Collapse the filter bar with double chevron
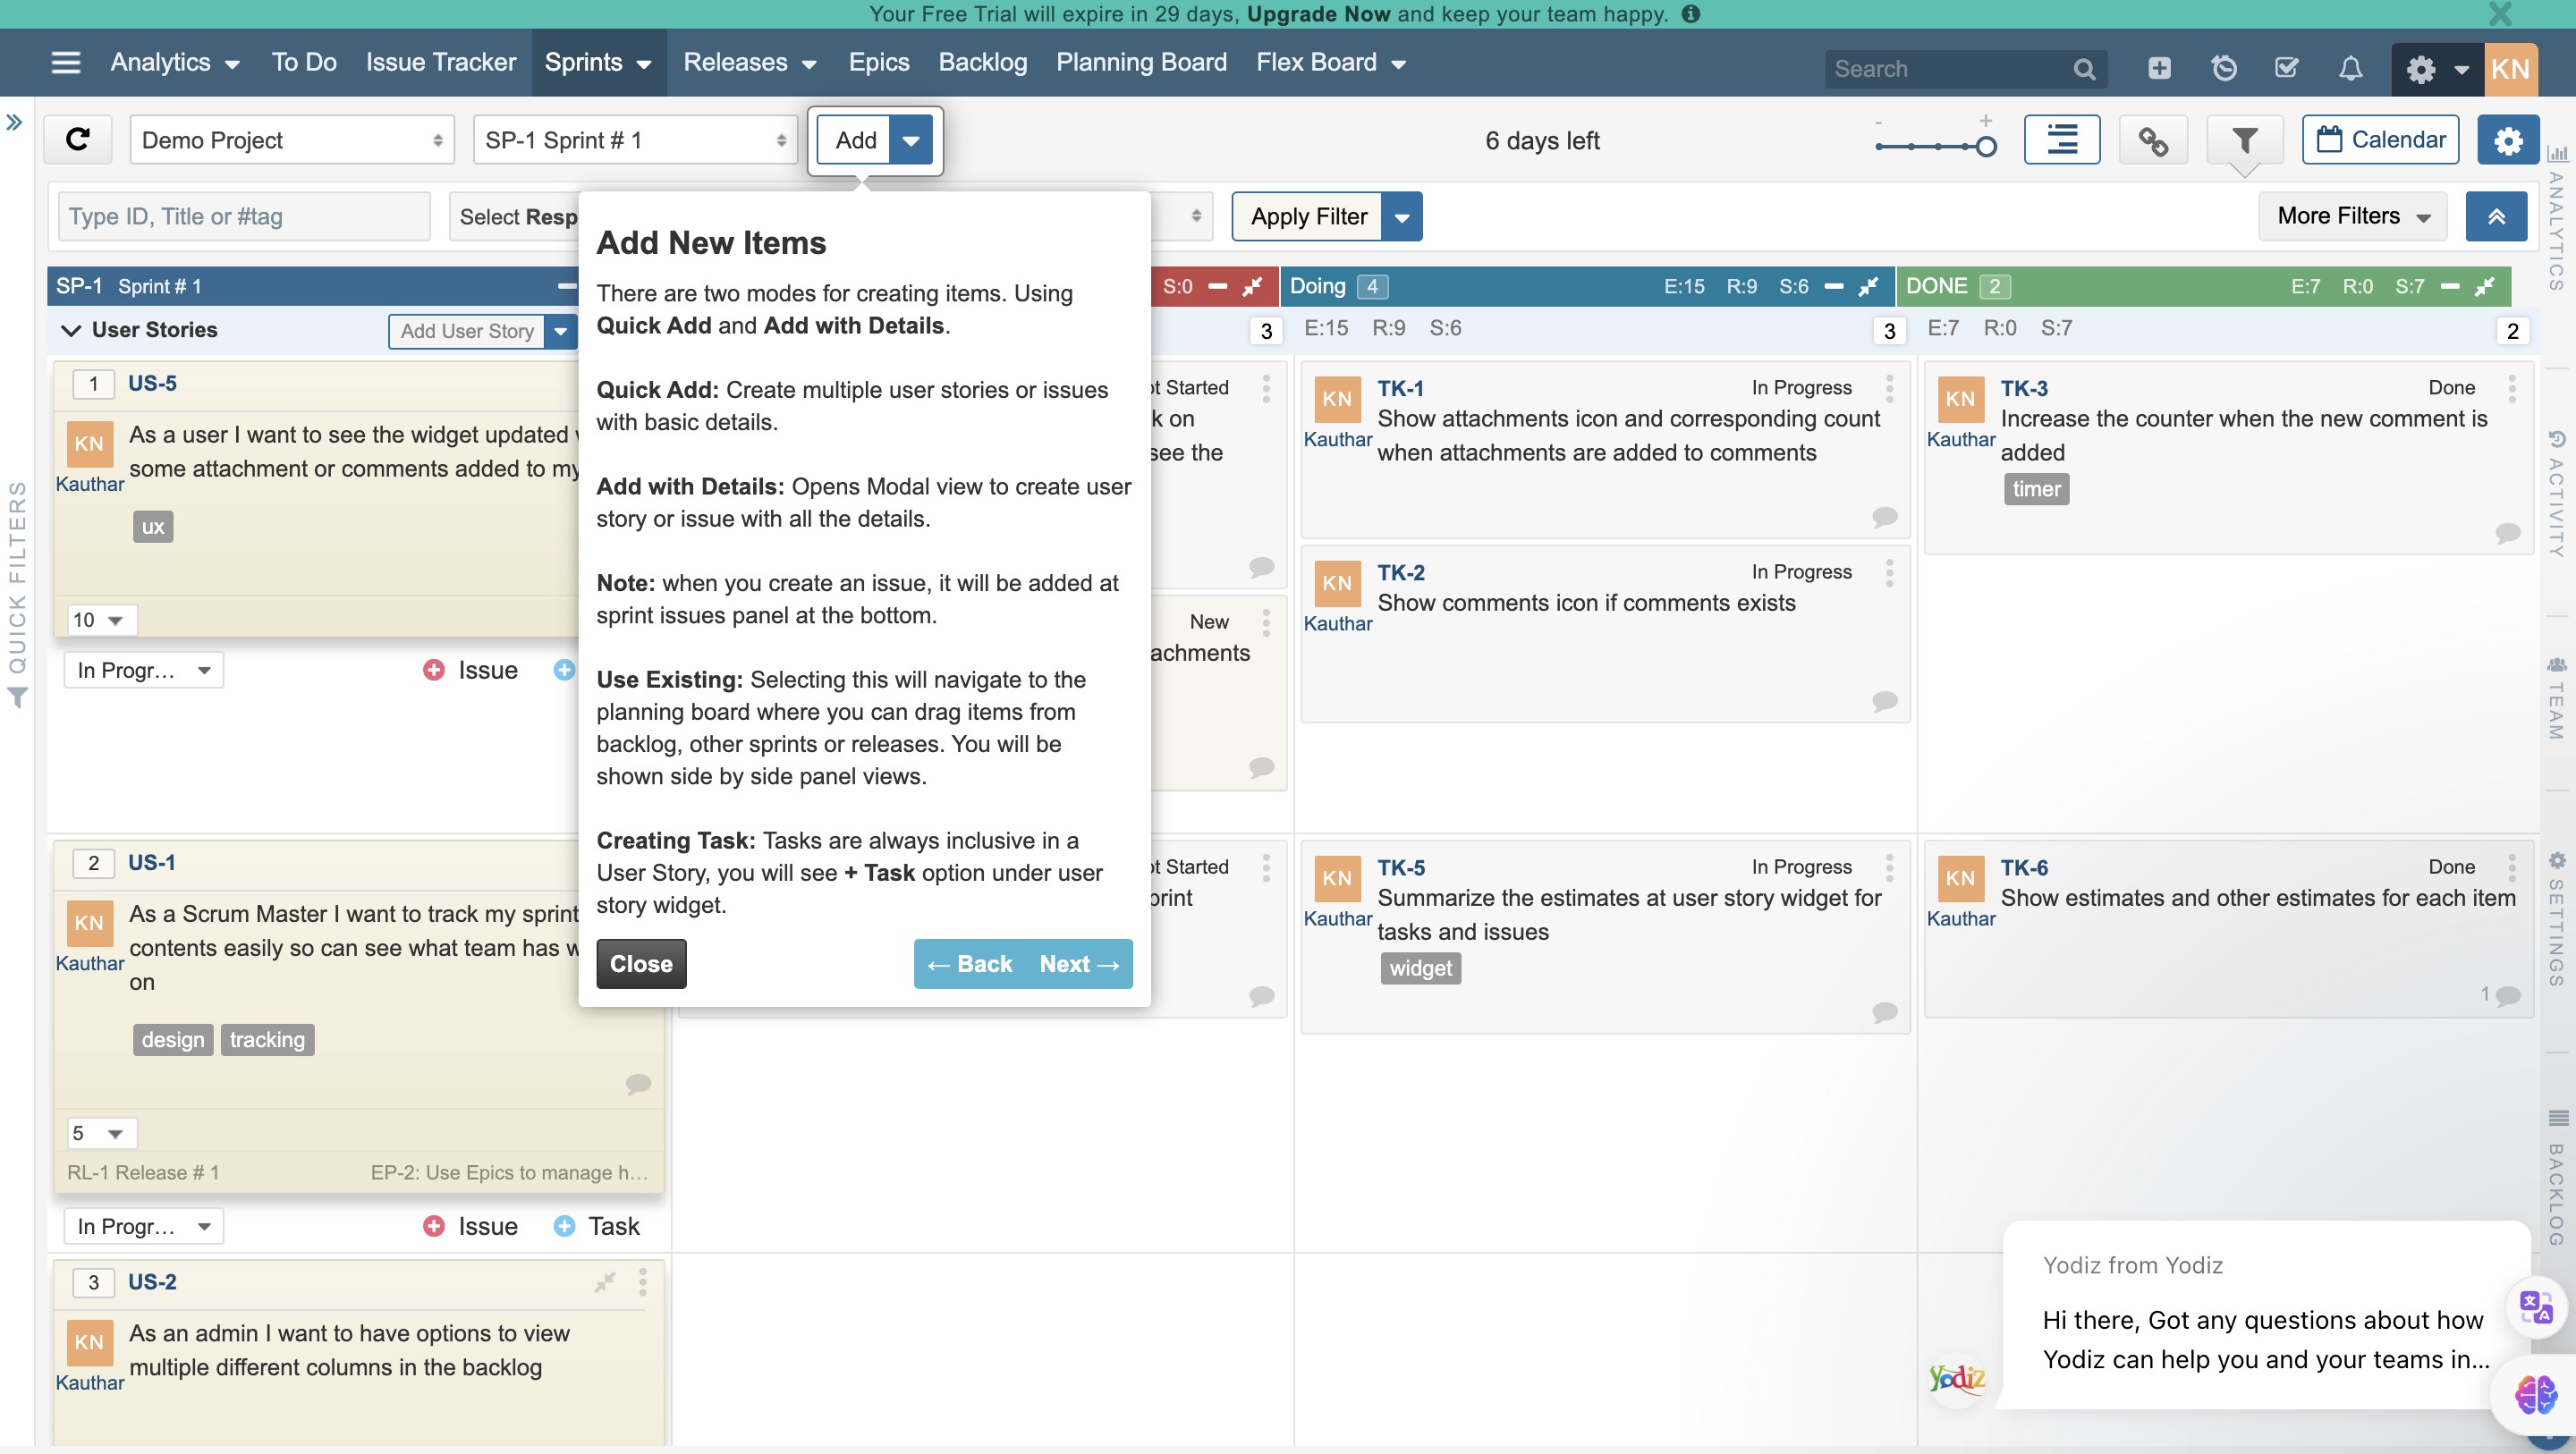The height and width of the screenshot is (1454, 2576). click(x=2496, y=216)
